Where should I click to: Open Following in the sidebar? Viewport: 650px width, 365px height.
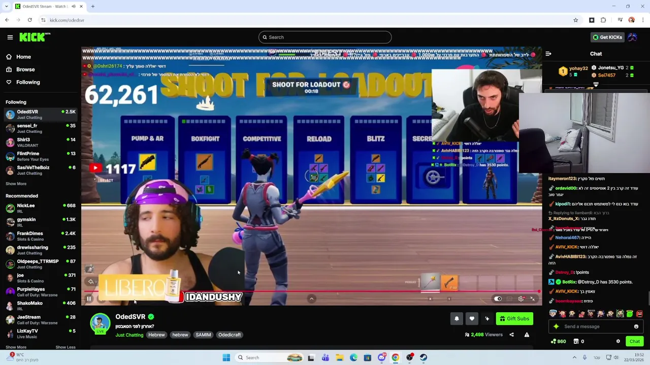pos(23,82)
